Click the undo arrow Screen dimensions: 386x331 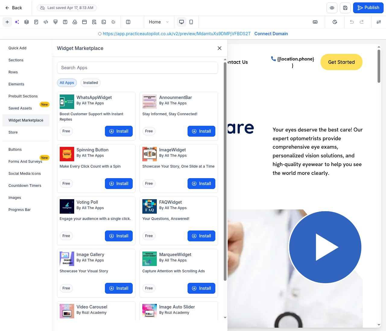click(352, 22)
